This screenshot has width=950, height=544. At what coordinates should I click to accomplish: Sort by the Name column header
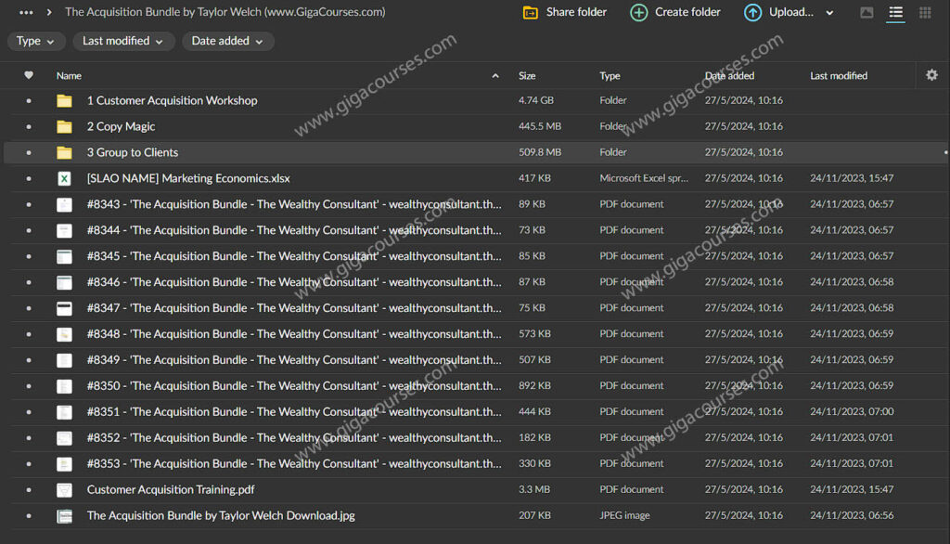pyautogui.click(x=69, y=76)
